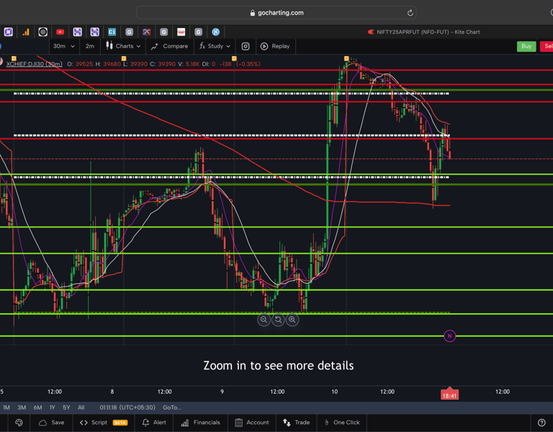Click the reload page icon in address bar
The height and width of the screenshot is (432, 553).
pos(410,13)
